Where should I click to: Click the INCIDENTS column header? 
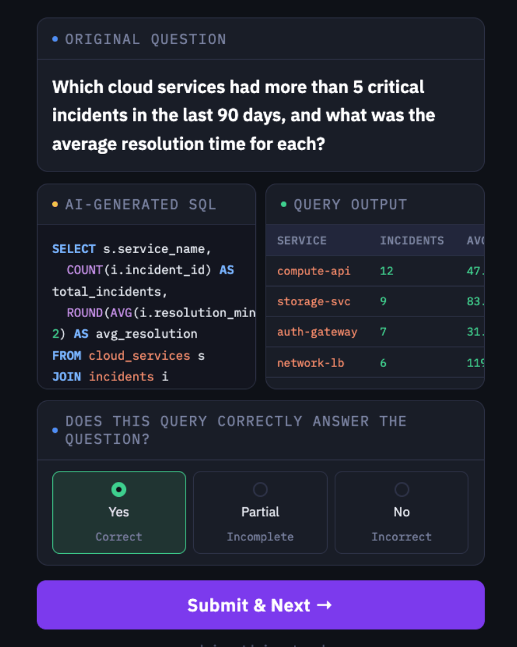tap(412, 241)
